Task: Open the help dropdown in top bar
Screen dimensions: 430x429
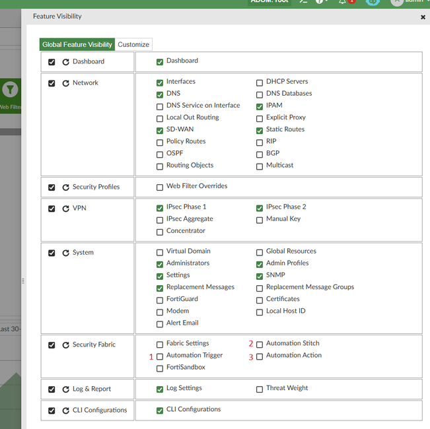Action: coord(321,2)
